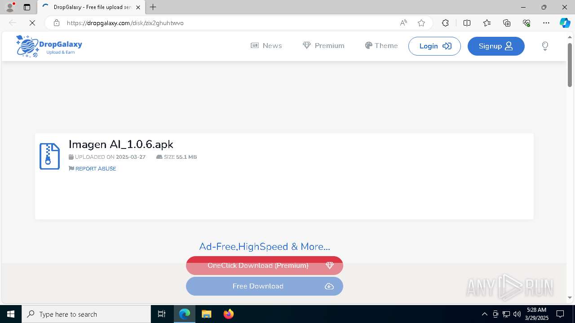Click the Free Download button

pos(265,286)
